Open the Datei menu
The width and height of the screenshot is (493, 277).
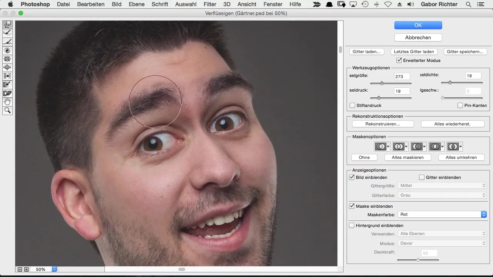tap(63, 4)
